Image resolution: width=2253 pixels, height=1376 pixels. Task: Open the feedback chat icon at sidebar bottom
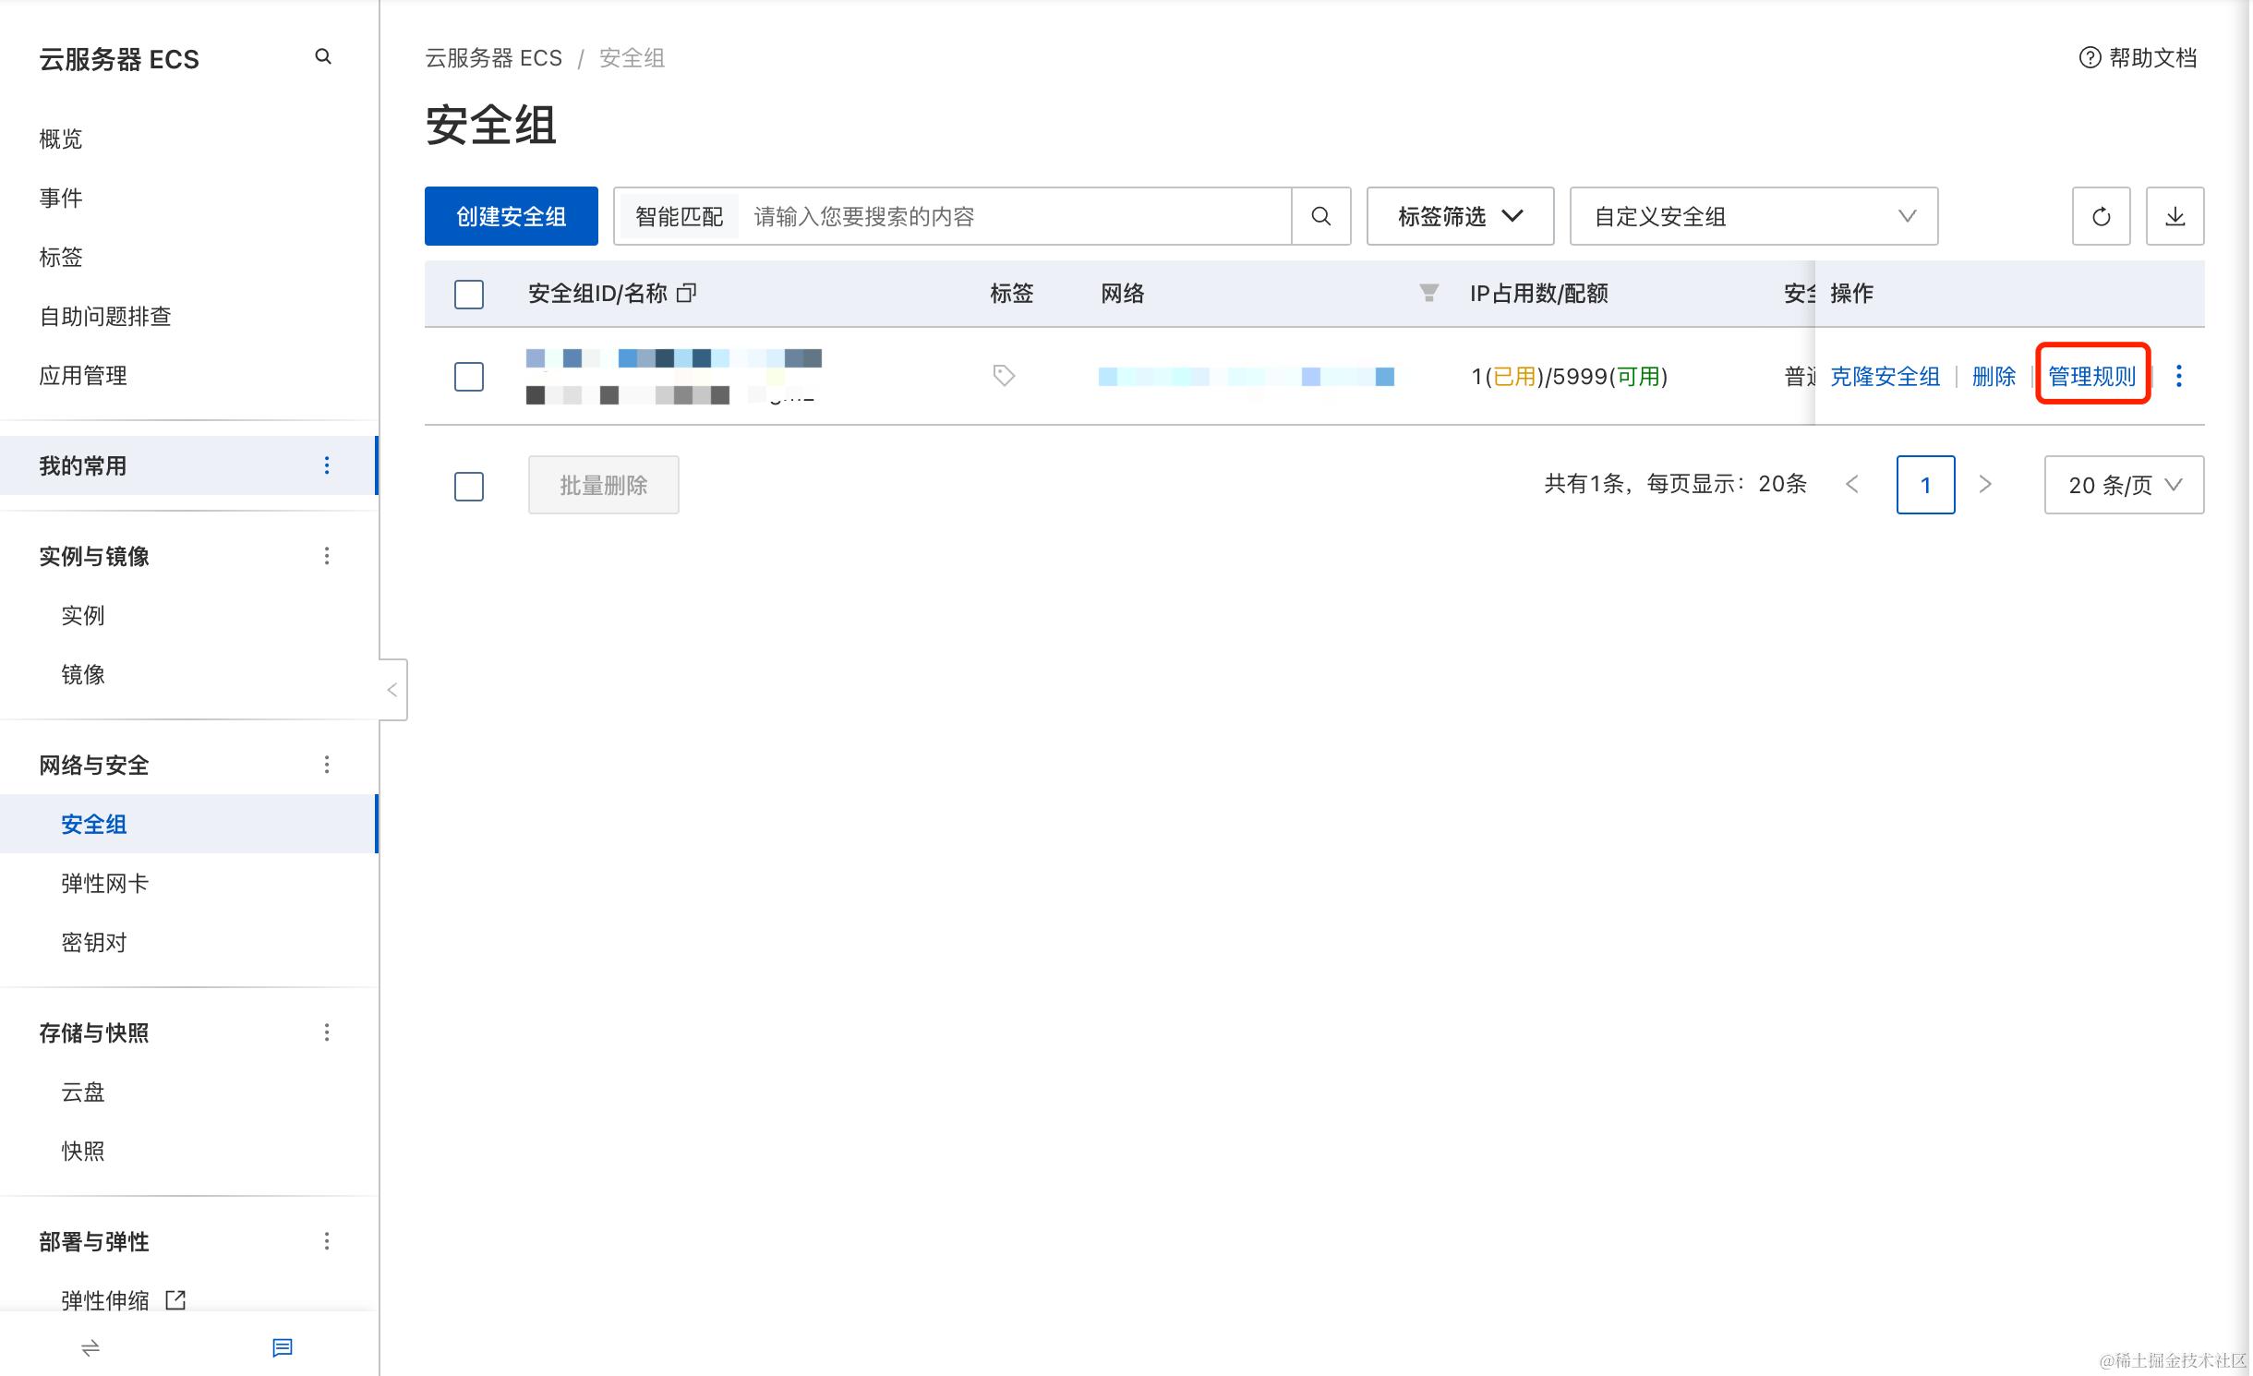tap(283, 1347)
